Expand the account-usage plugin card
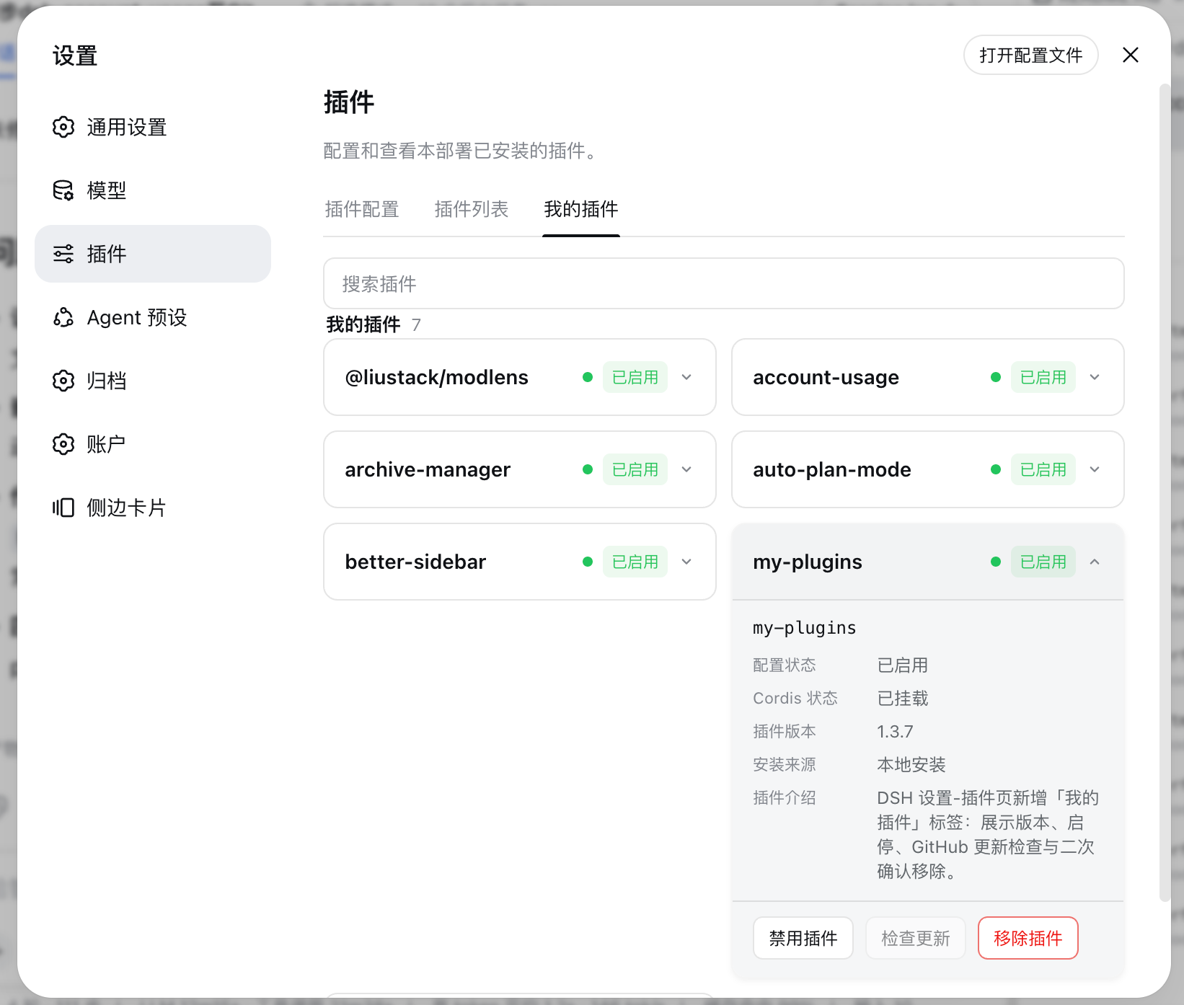The height and width of the screenshot is (1005, 1184). pyautogui.click(x=1095, y=377)
